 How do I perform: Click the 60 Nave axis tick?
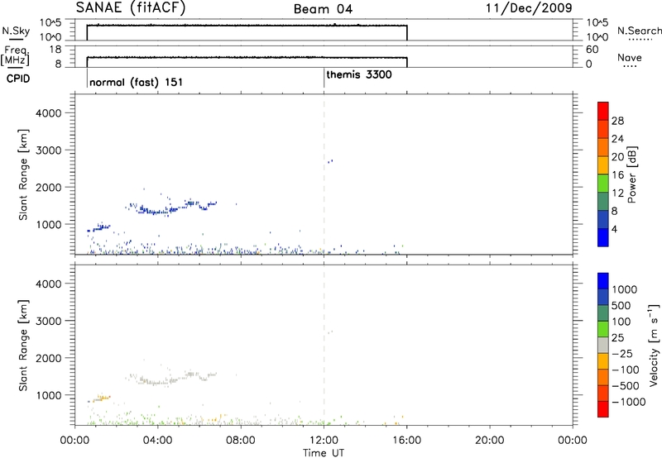592,50
